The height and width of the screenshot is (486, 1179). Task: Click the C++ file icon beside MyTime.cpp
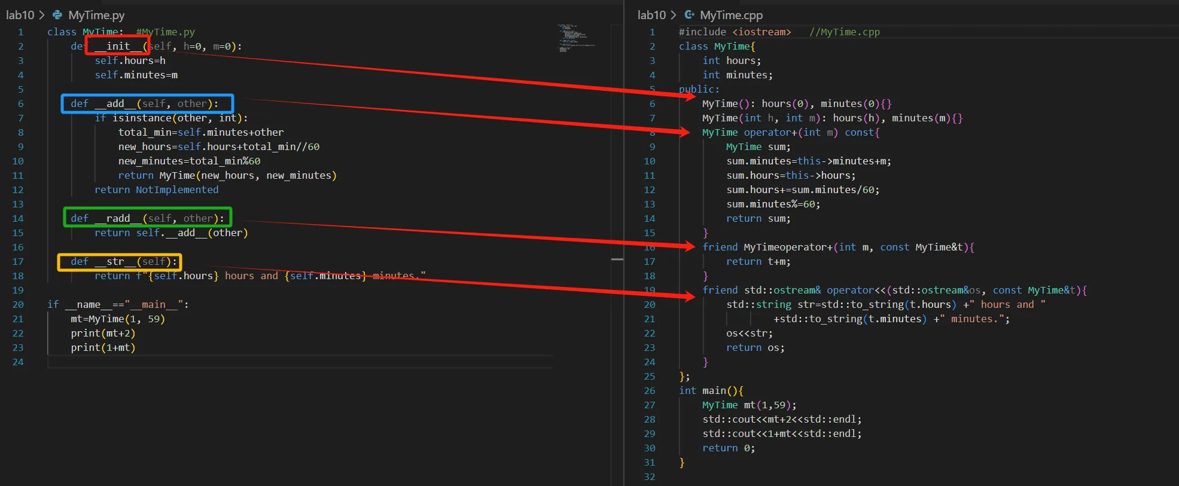(x=689, y=15)
